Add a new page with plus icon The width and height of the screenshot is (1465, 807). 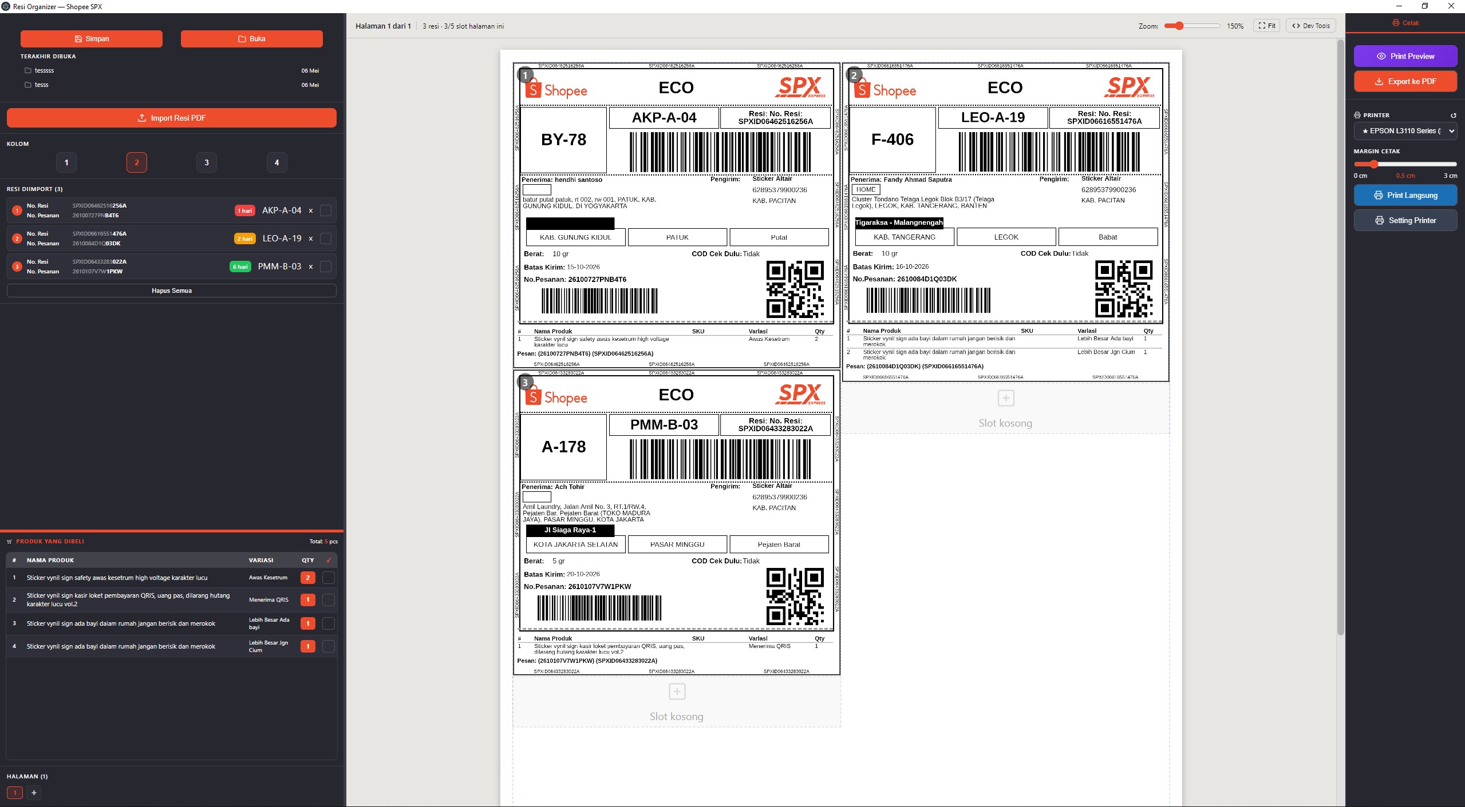pyautogui.click(x=34, y=793)
